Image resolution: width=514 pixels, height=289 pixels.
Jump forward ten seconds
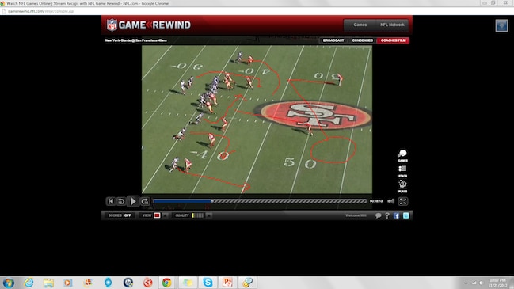[145, 201]
